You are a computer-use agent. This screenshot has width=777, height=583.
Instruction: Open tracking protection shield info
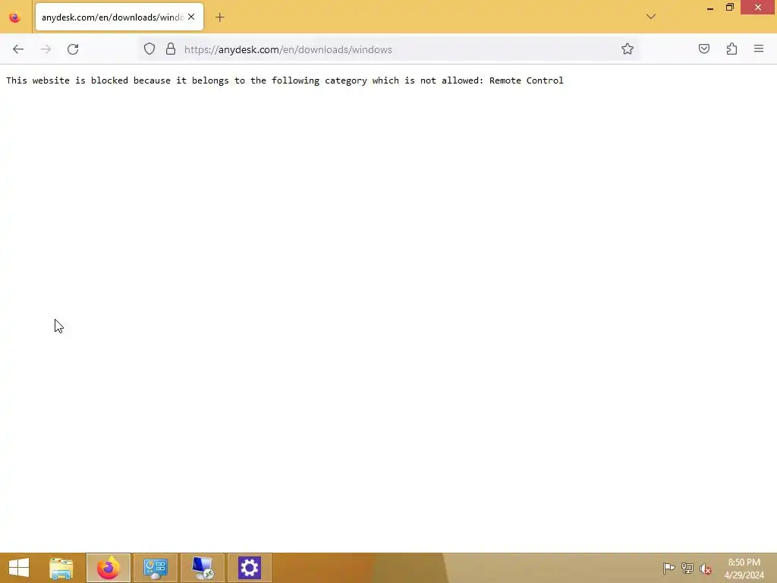(x=149, y=49)
